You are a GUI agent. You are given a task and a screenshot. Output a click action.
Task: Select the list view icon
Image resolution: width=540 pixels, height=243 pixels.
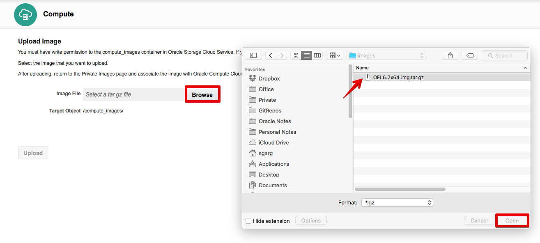306,55
